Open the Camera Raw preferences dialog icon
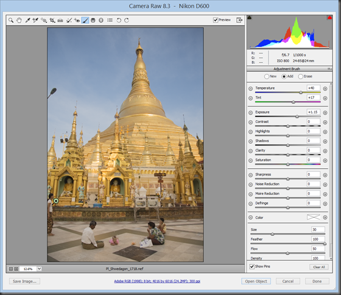 (x=110, y=20)
